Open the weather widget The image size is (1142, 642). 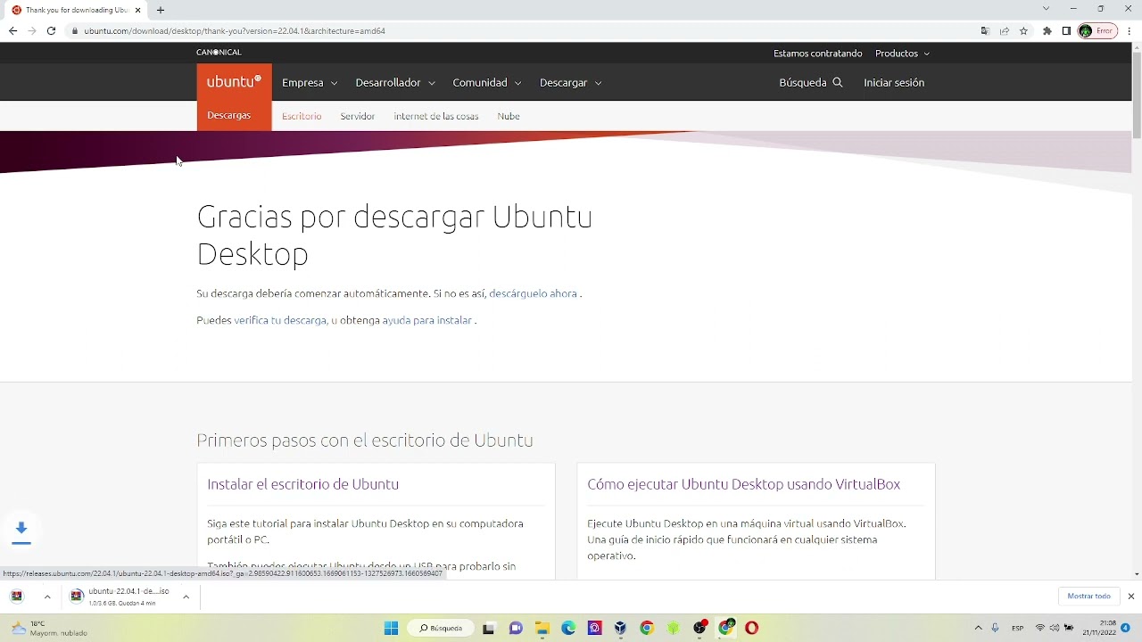click(x=49, y=628)
